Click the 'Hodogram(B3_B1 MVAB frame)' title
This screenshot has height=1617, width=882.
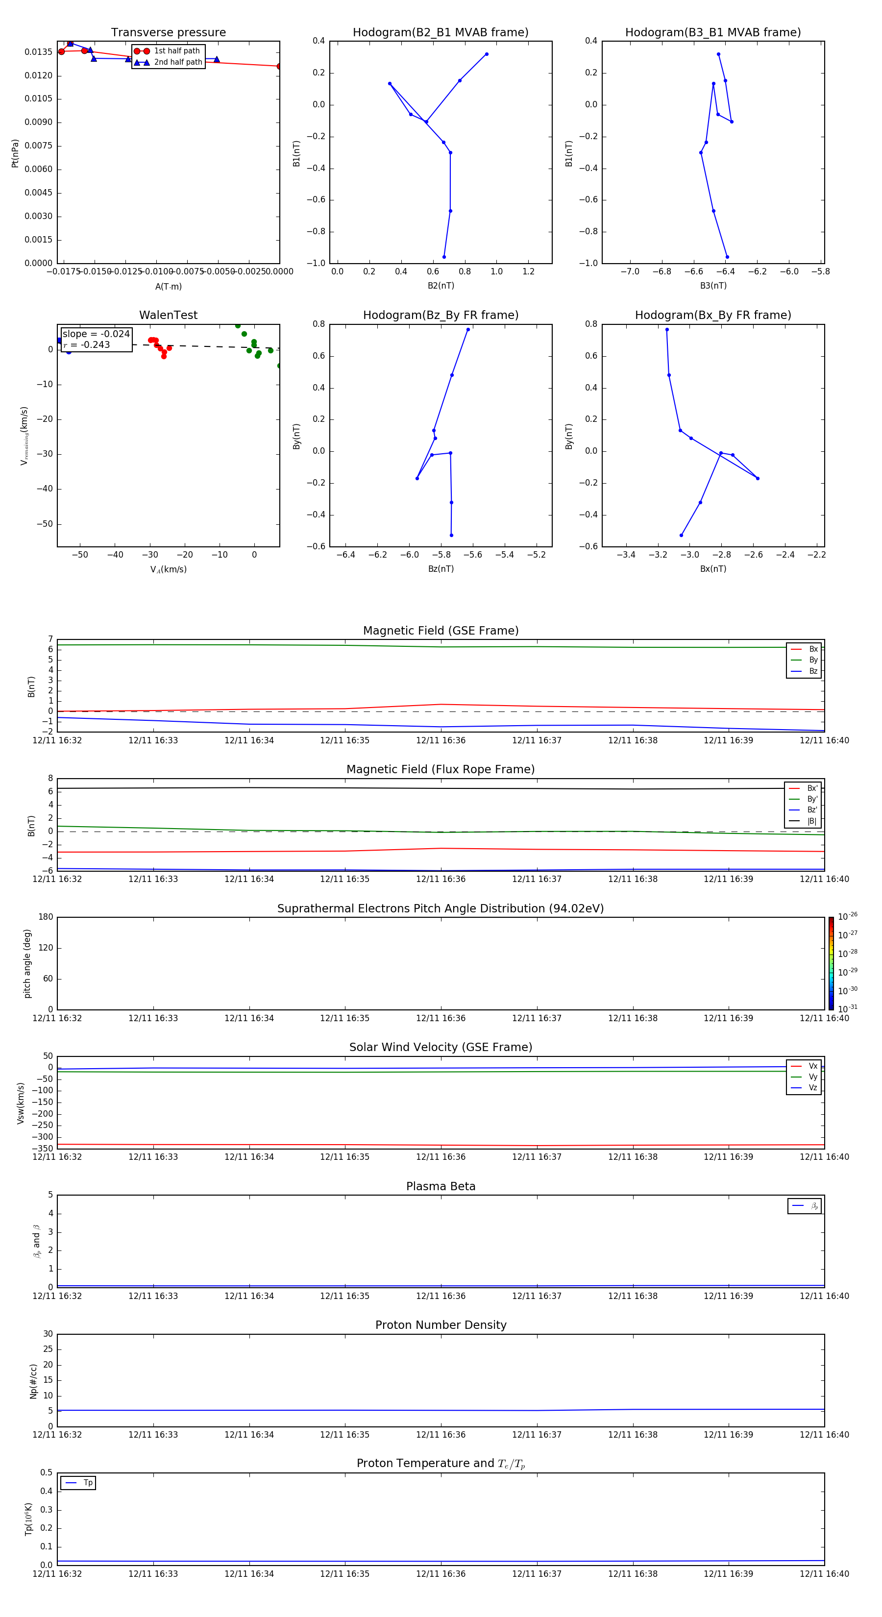pyautogui.click(x=713, y=33)
